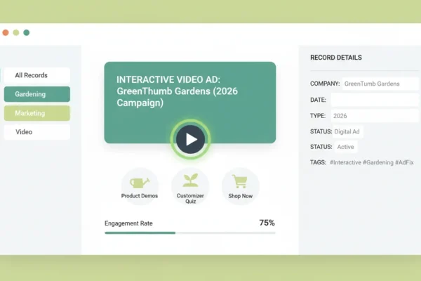Image resolution: width=421 pixels, height=281 pixels.
Task: Click the #Gardening tag
Action: [378, 162]
